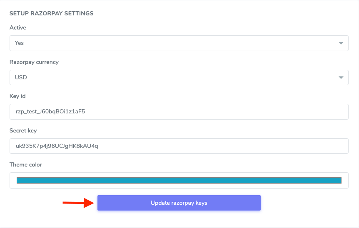Click the 'Setup Razorpay Settings' heading
Screen dimensions: 359x228
(51, 13)
